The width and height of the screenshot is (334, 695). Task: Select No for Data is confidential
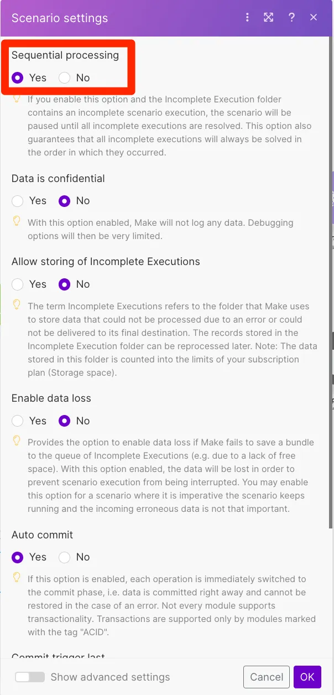[65, 201]
